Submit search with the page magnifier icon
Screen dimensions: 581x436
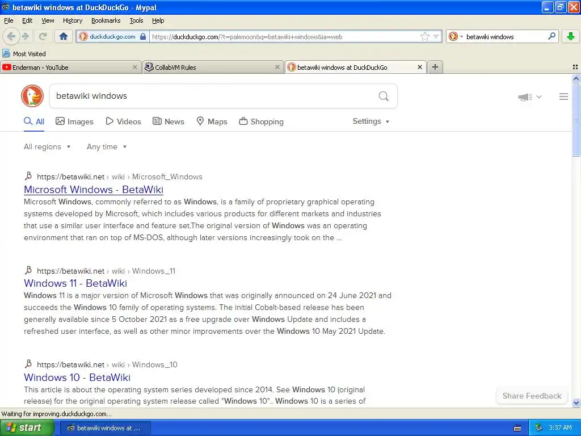point(384,97)
